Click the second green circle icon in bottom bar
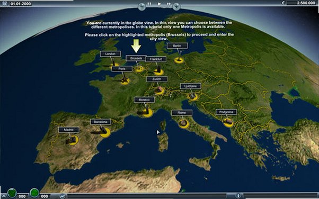319x199 pixels. click(34, 193)
